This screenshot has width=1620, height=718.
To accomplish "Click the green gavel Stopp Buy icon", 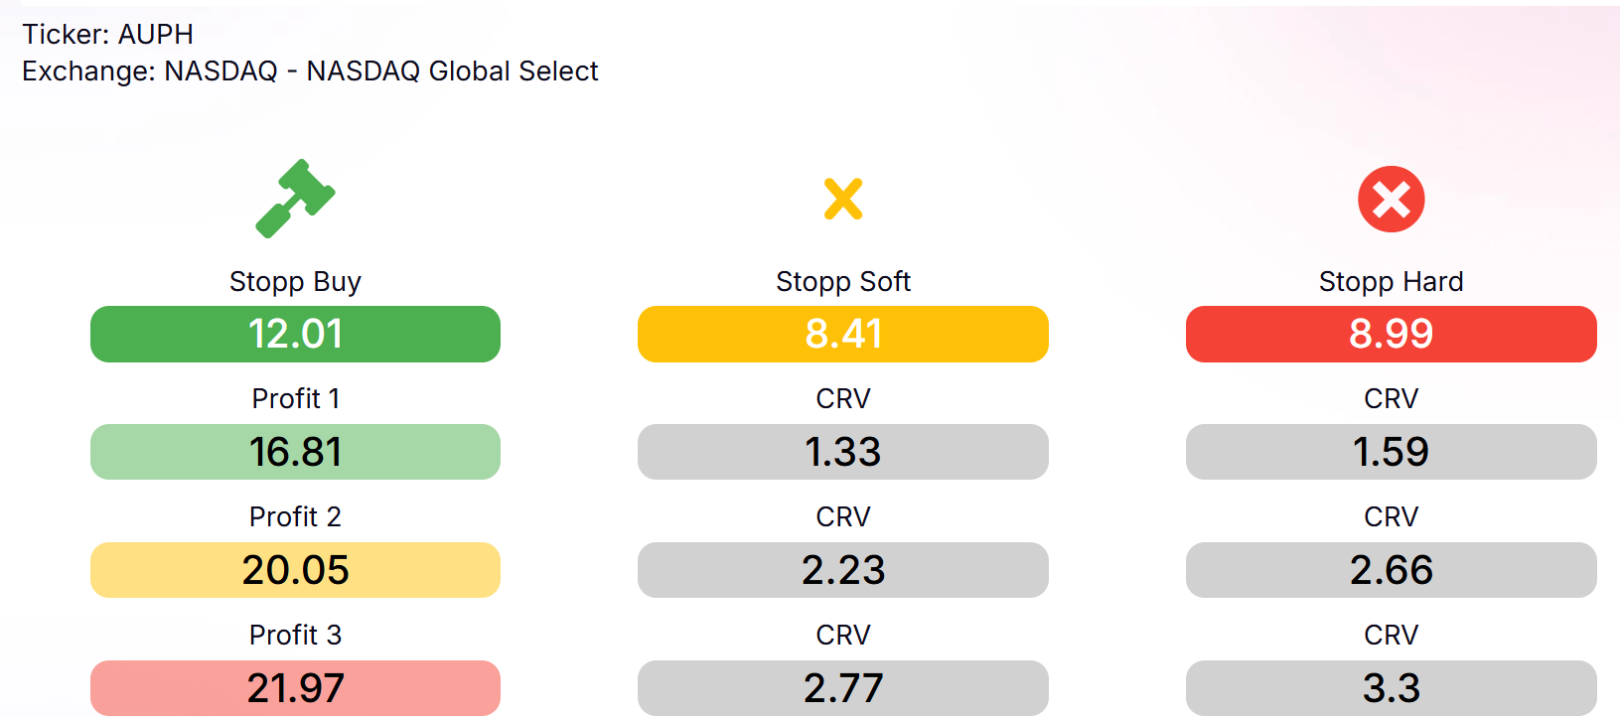I will pos(295,199).
